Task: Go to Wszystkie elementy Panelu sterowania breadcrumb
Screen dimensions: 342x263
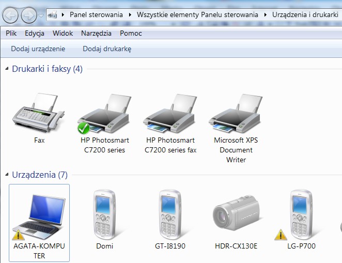Action: [x=197, y=14]
